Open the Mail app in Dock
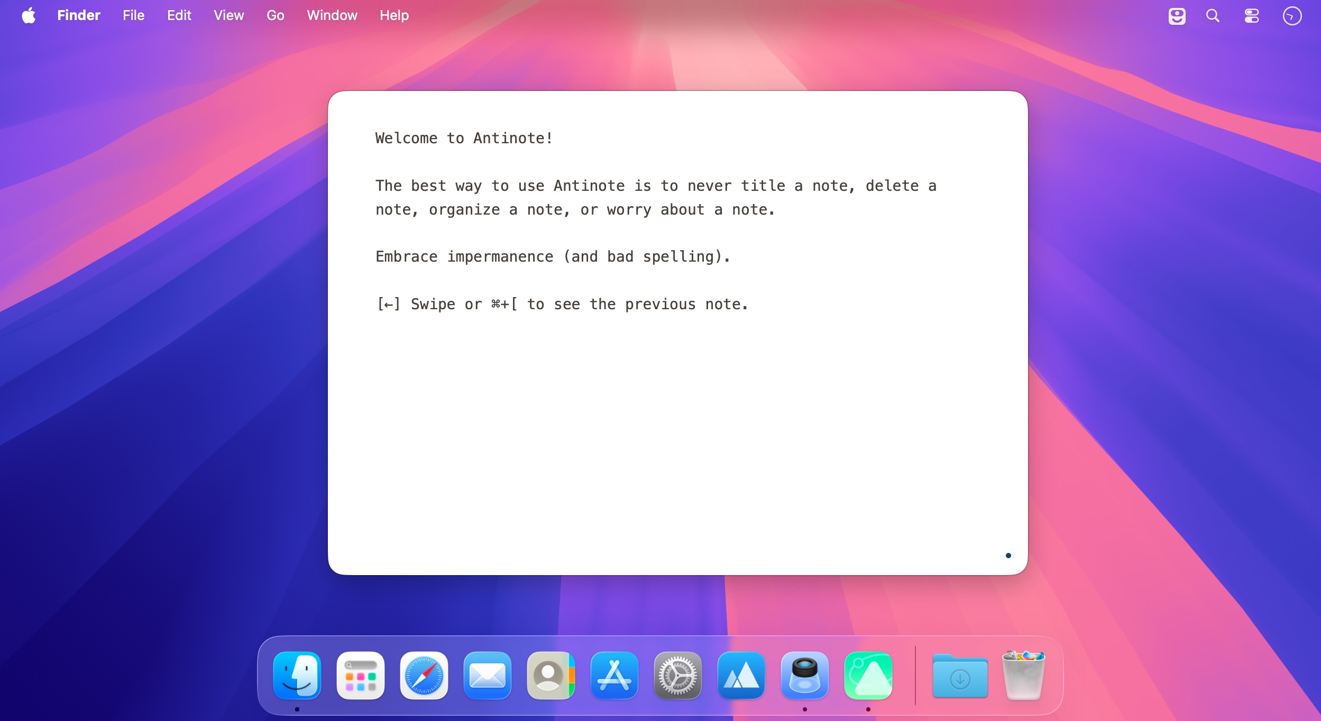The height and width of the screenshot is (721, 1321). point(488,676)
